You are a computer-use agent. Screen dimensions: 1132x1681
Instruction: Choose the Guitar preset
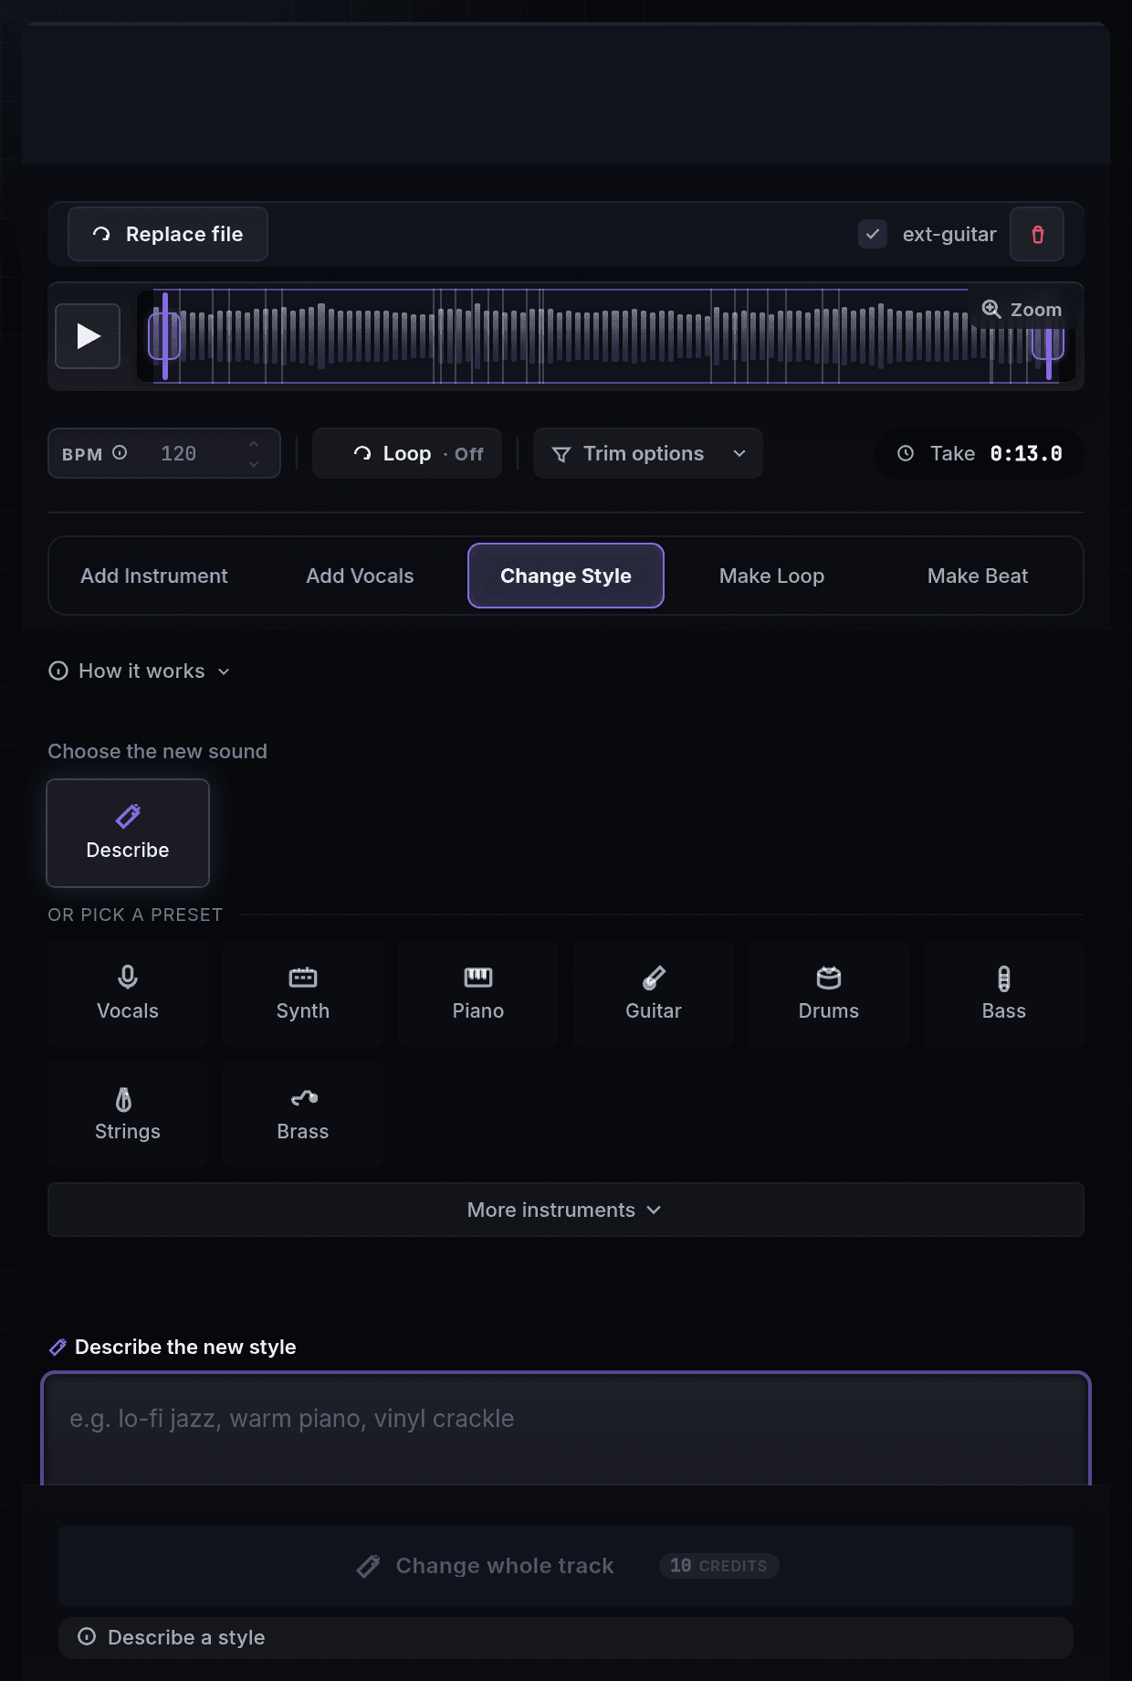[x=654, y=994]
